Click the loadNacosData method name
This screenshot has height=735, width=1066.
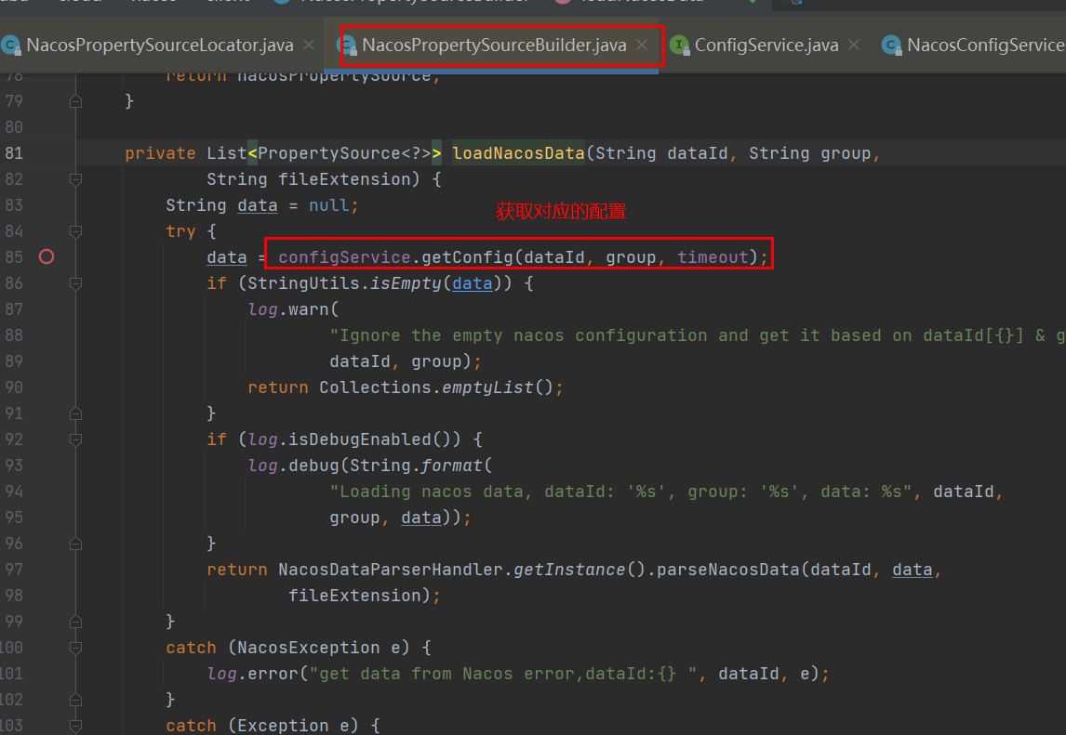[518, 153]
